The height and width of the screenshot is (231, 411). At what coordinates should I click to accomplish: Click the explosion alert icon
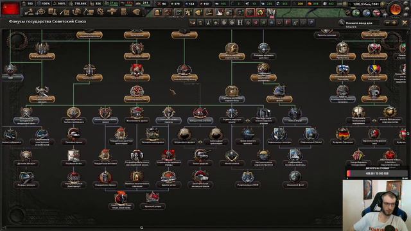point(220,12)
